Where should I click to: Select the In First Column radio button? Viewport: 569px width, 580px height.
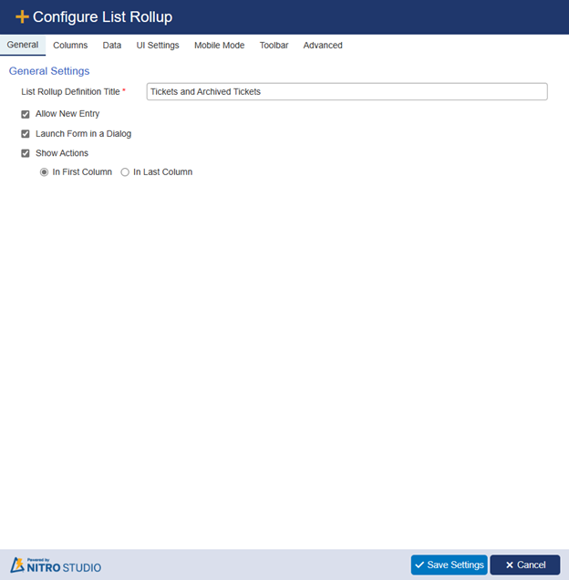coord(44,172)
